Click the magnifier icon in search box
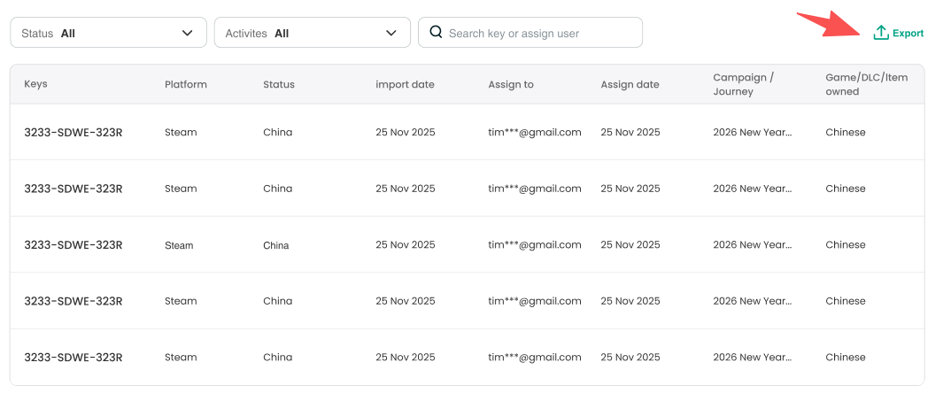943x401 pixels. pos(436,33)
